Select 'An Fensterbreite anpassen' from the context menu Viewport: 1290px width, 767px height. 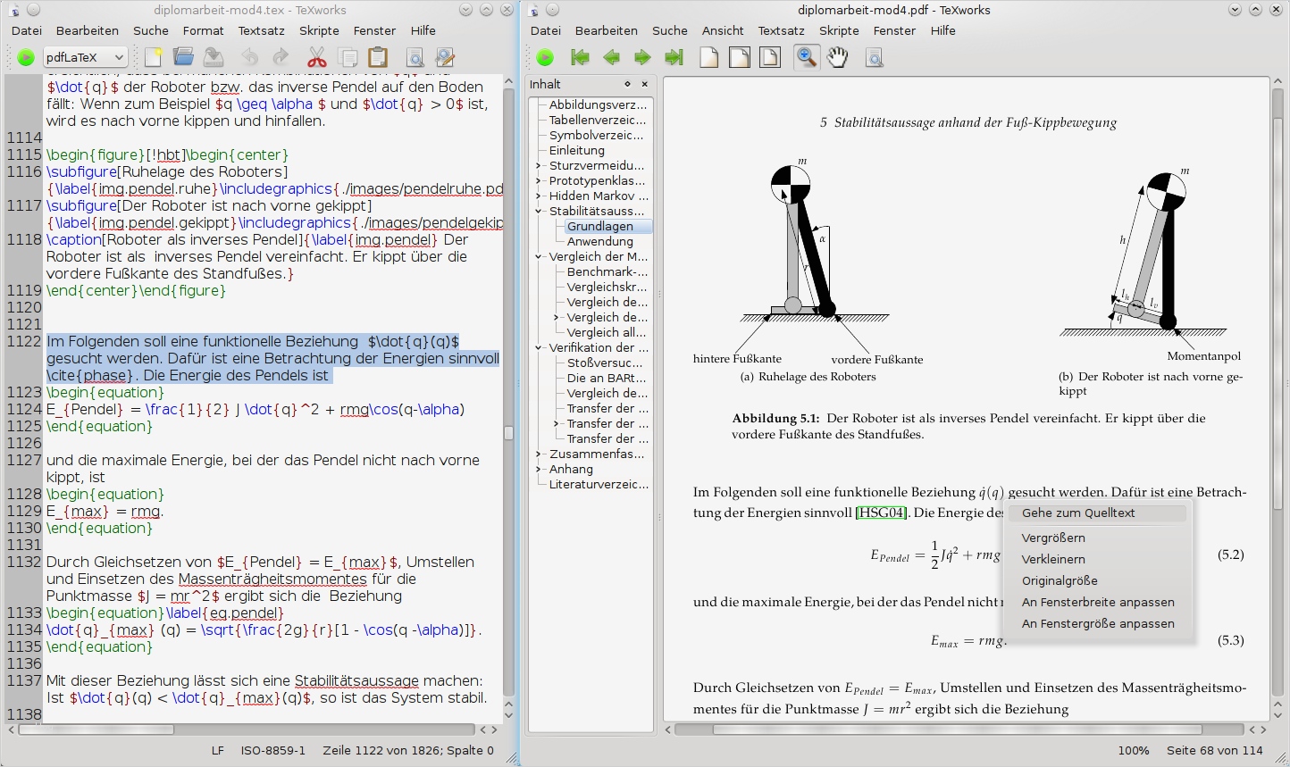tap(1098, 603)
